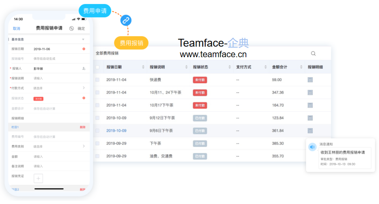Click the search magnifier icon in table header
379x204 pixels.
313,53
